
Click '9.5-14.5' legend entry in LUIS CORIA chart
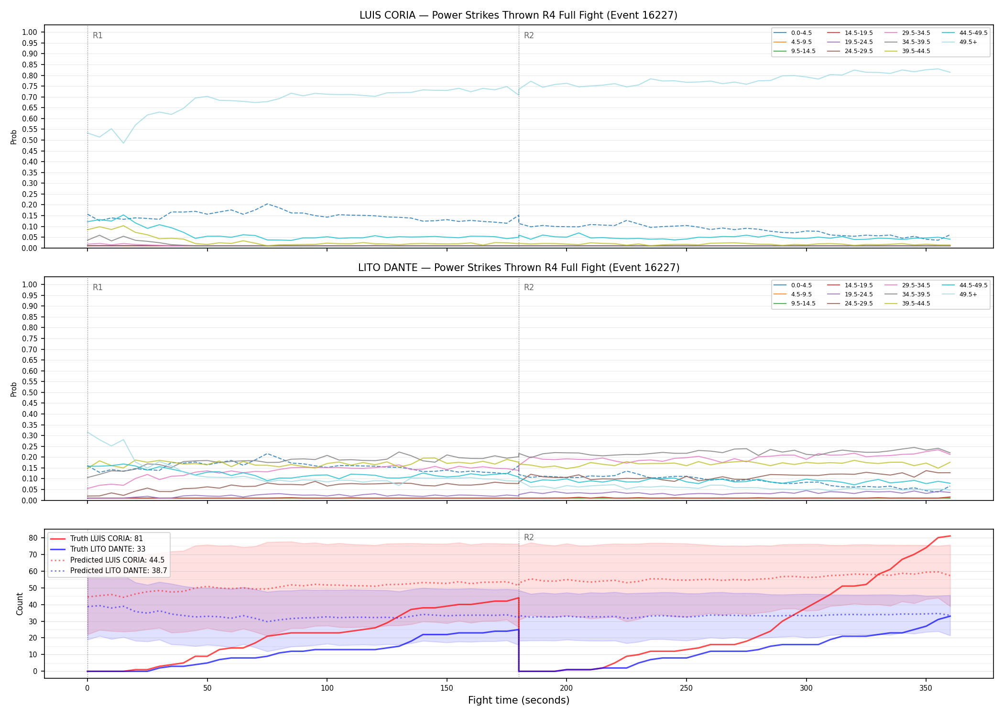795,51
